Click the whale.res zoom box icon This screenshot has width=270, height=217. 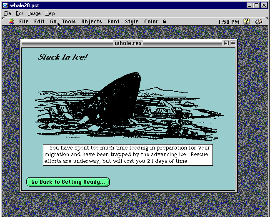(x=226, y=43)
